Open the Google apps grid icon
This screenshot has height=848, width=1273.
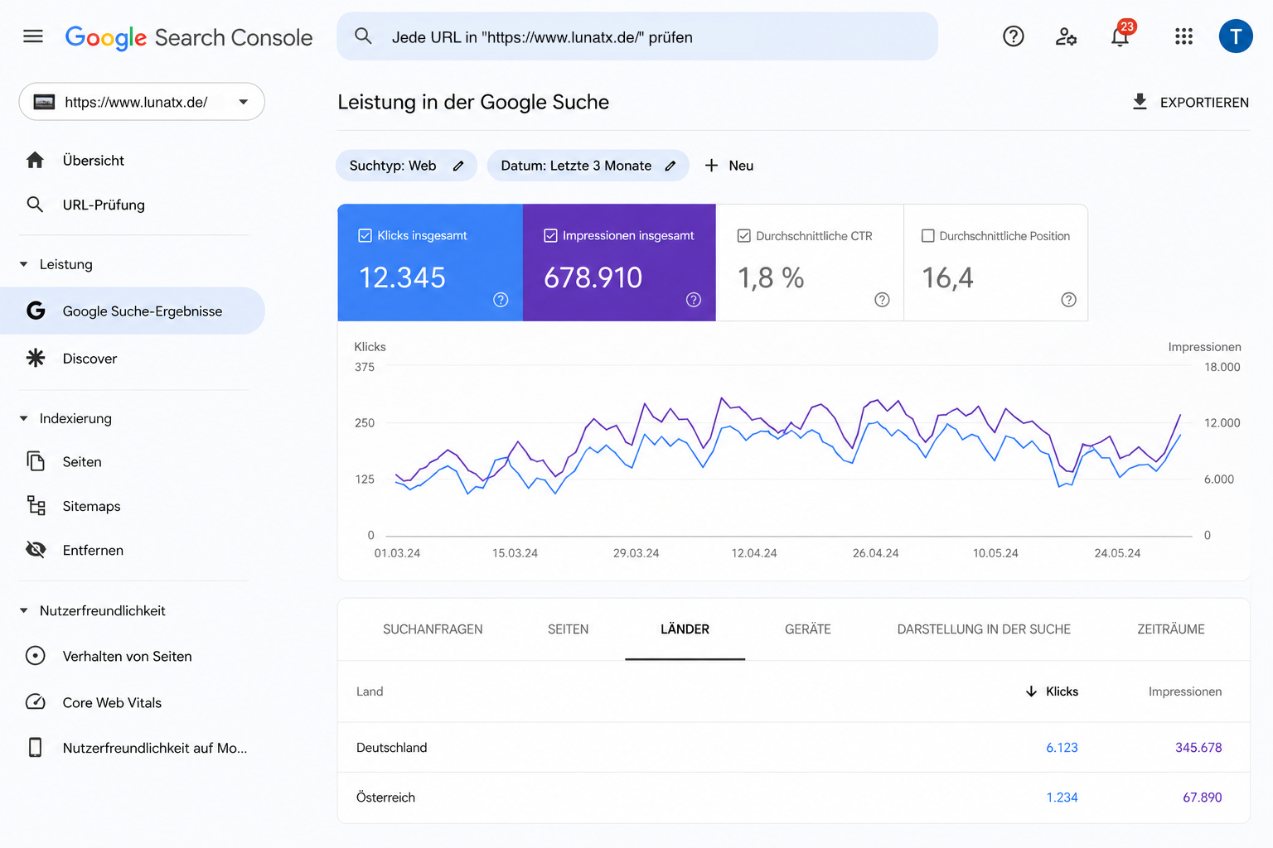tap(1183, 36)
